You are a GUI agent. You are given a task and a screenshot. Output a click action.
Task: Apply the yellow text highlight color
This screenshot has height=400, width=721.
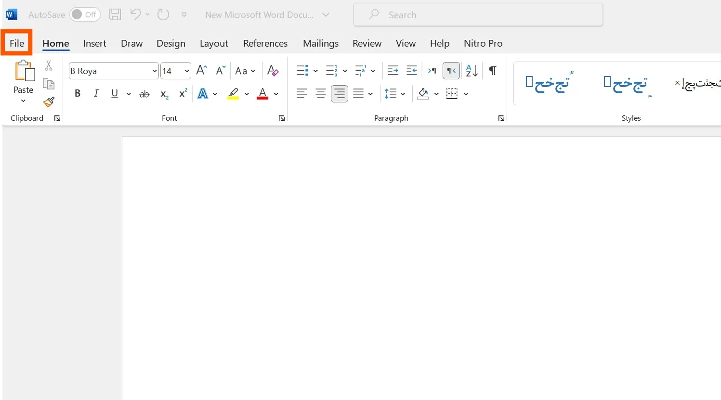pos(234,94)
